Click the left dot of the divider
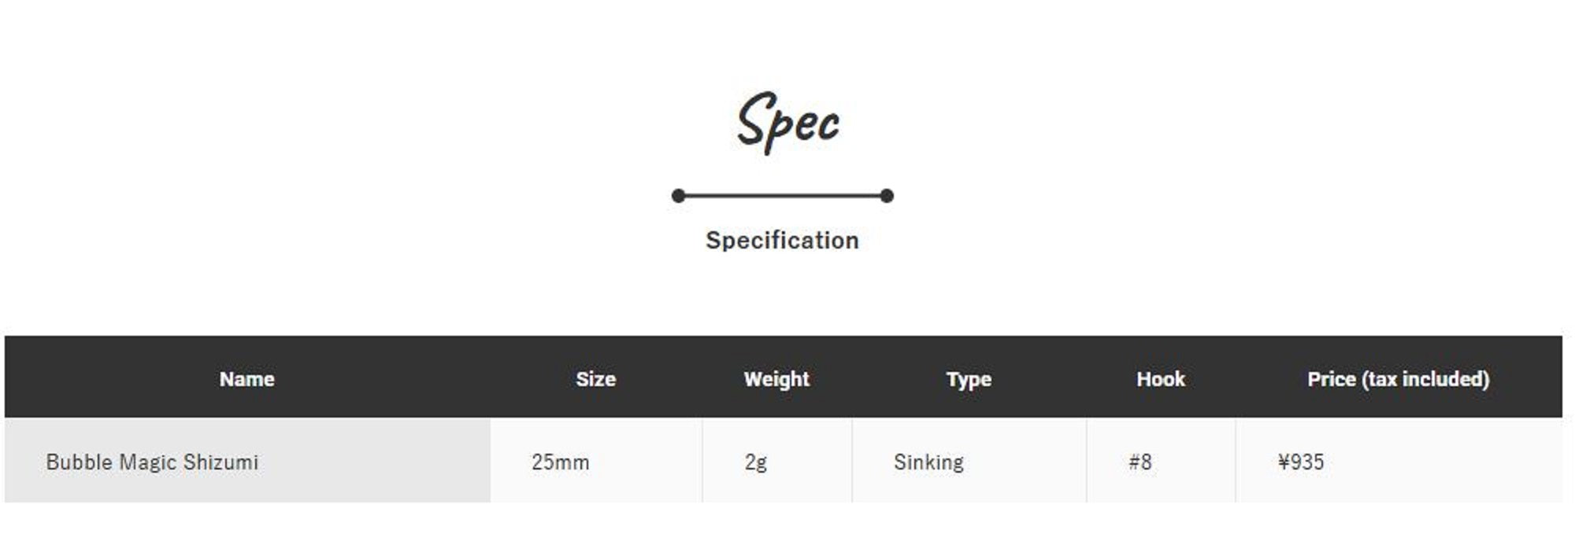Image resolution: width=1575 pixels, height=545 pixels. tap(679, 196)
